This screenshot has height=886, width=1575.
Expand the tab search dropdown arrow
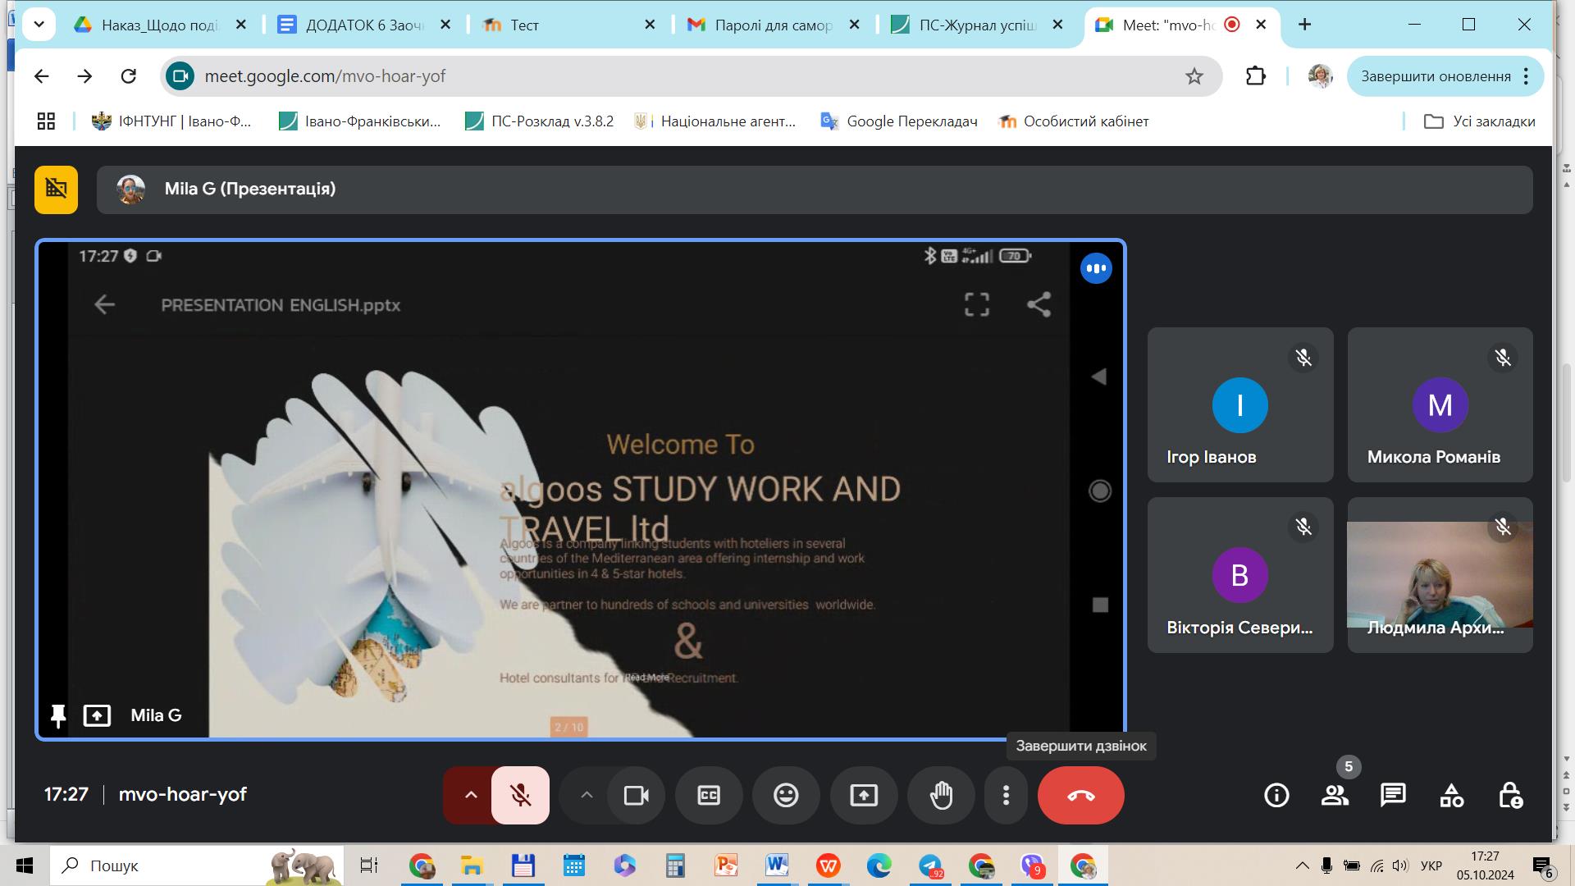[x=39, y=25]
